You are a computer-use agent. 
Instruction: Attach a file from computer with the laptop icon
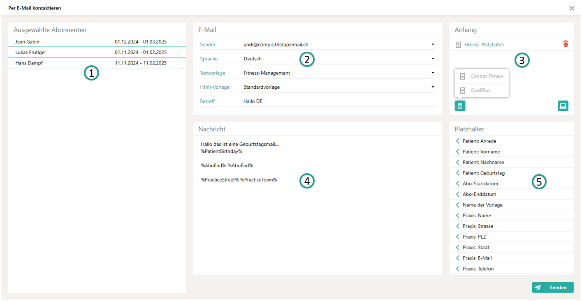563,106
